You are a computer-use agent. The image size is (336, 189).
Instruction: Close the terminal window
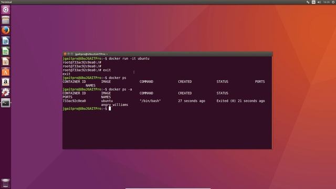pyautogui.click(x=65, y=54)
